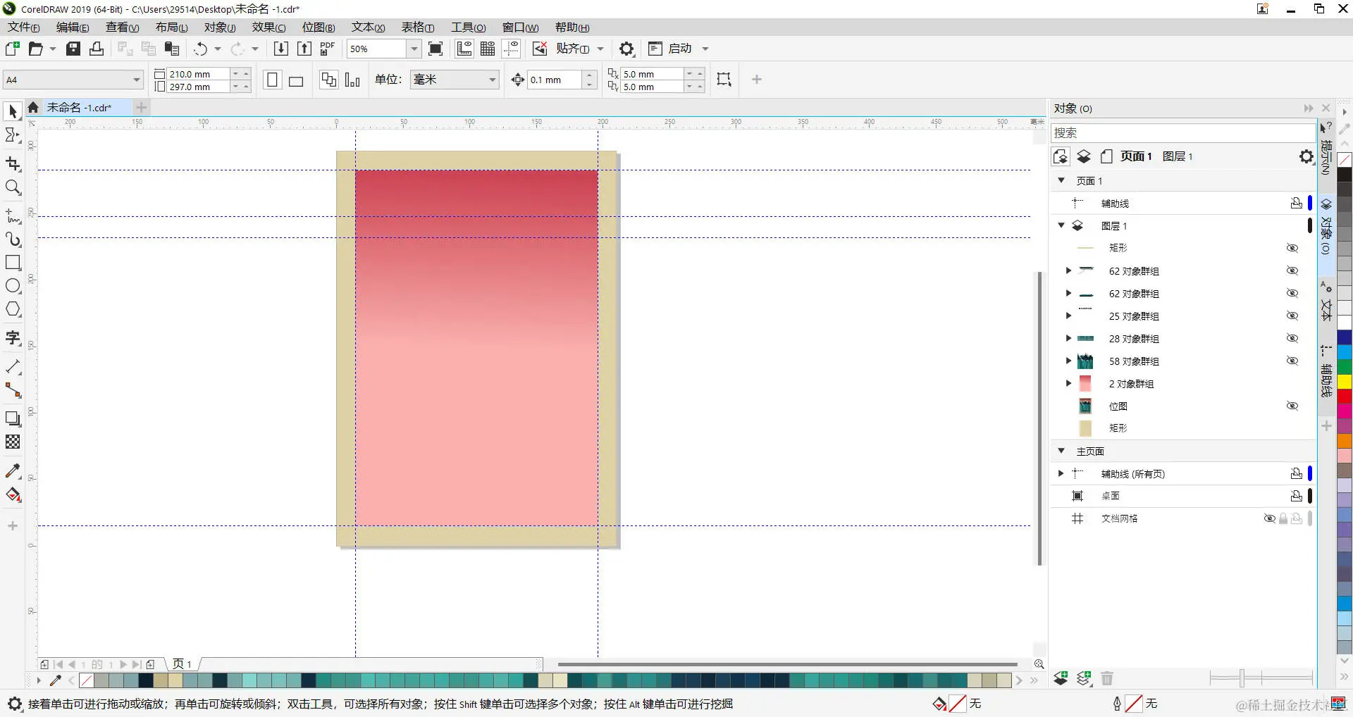
Task: Select the Text tool
Action: click(12, 338)
